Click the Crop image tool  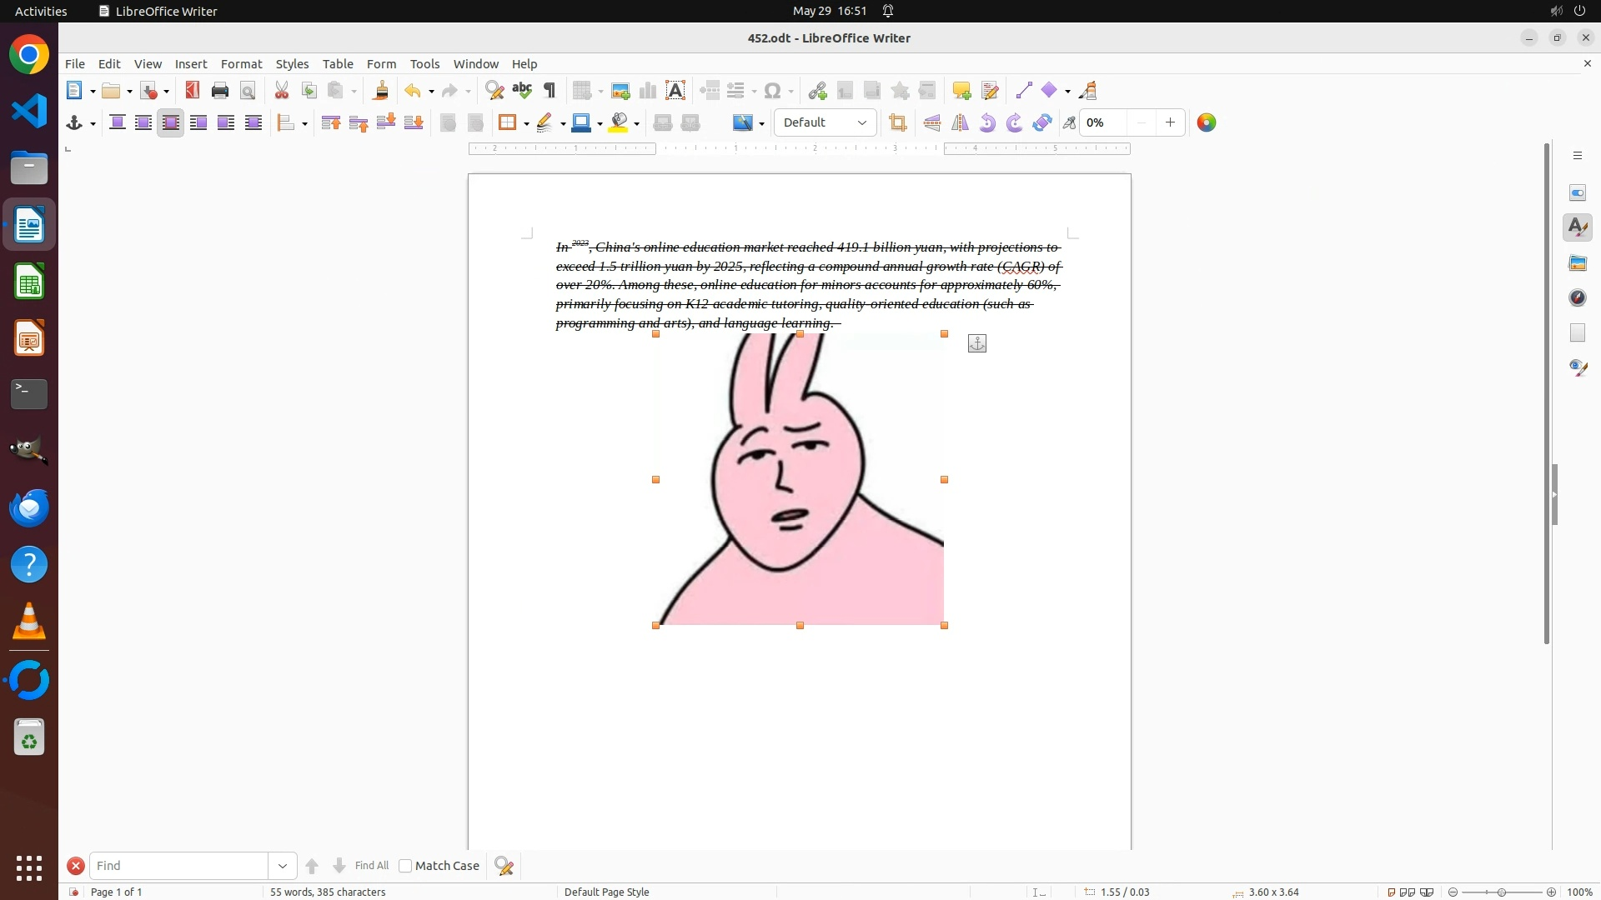(x=898, y=123)
